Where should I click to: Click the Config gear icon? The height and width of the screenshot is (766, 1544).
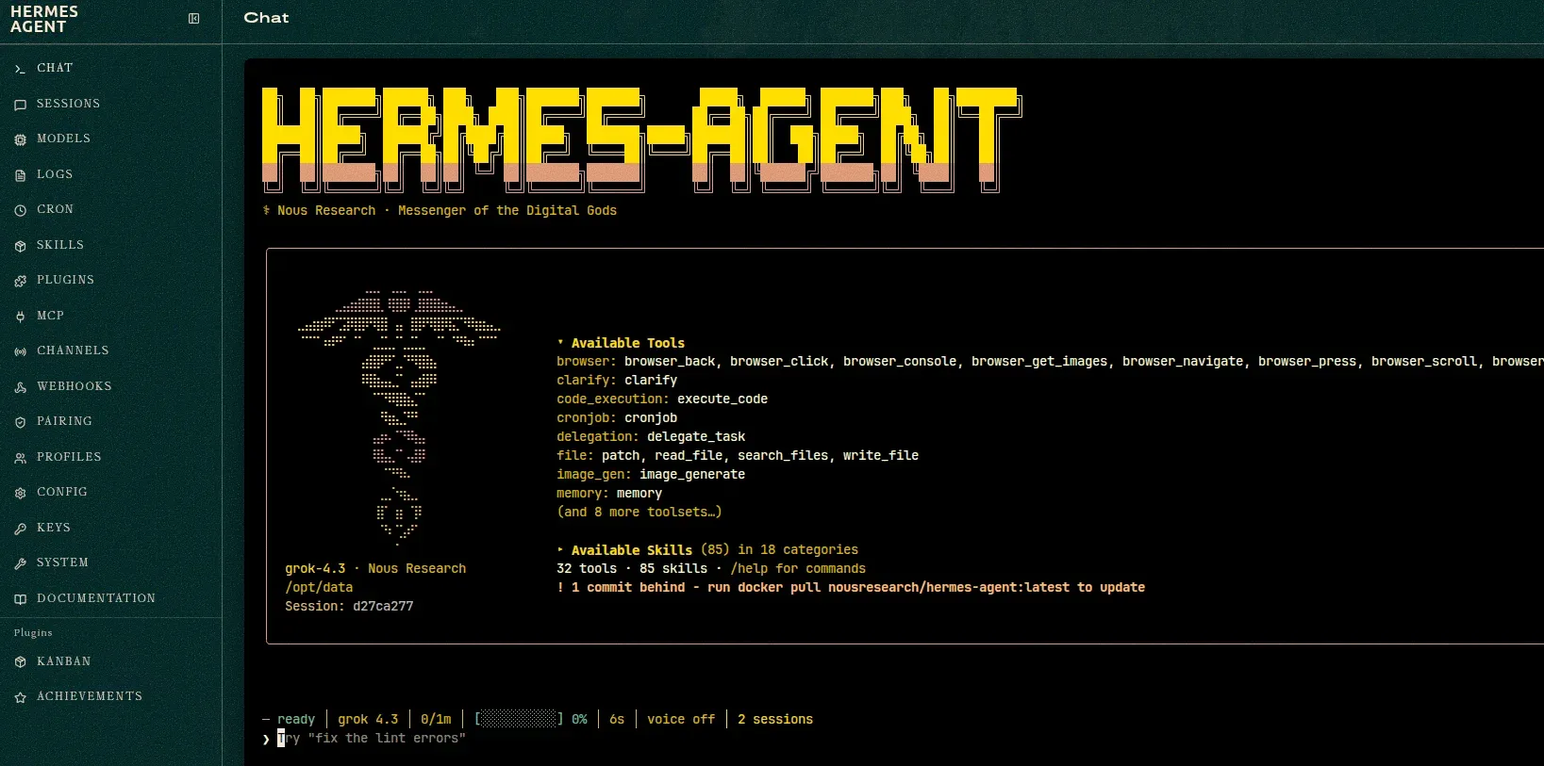pos(20,493)
